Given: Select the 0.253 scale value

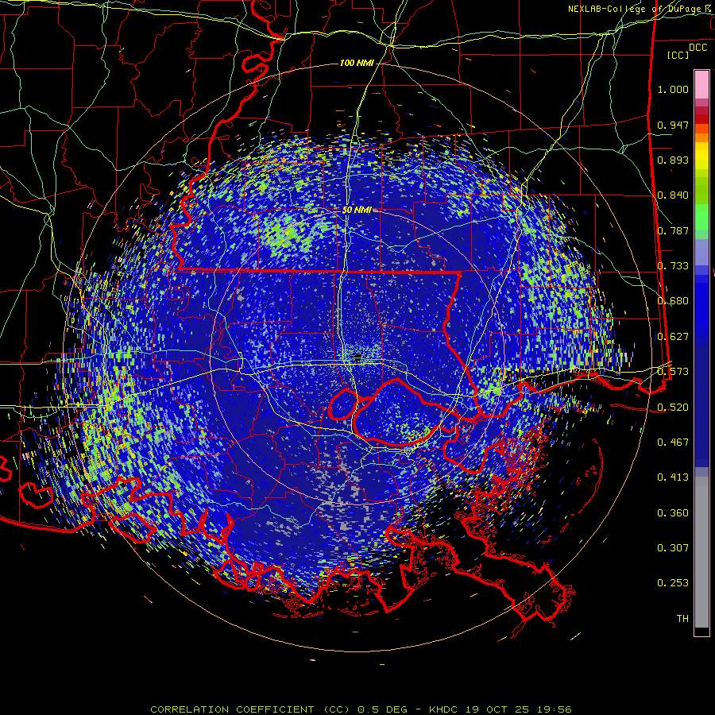Looking at the screenshot, I should click(673, 583).
